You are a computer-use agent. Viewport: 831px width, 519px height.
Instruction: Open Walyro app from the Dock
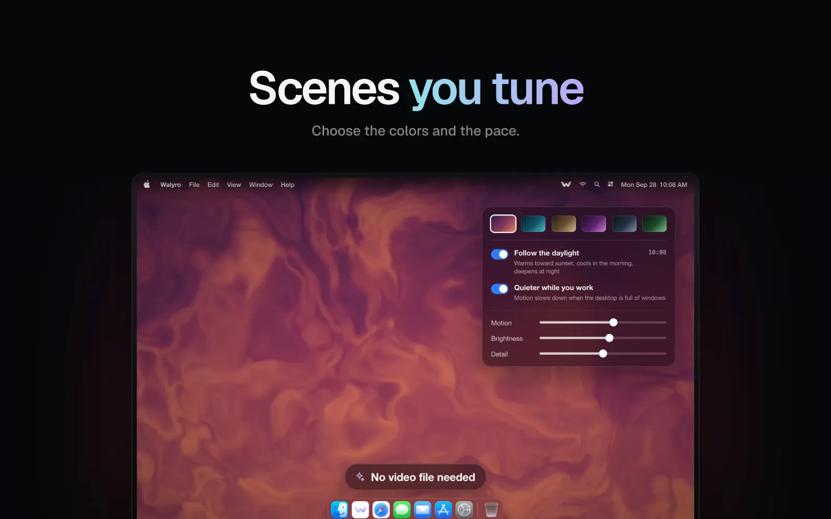point(360,510)
